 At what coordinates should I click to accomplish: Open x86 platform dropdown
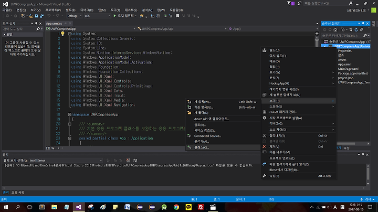97,16
